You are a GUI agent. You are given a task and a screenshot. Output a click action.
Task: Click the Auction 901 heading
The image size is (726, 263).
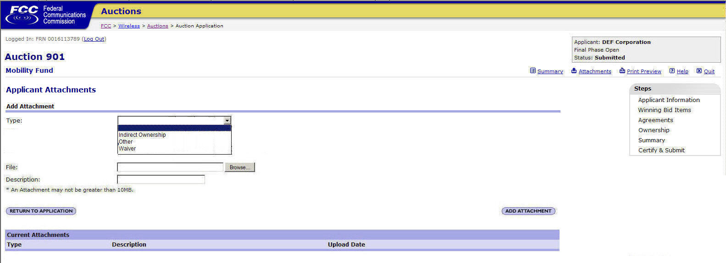(x=35, y=57)
